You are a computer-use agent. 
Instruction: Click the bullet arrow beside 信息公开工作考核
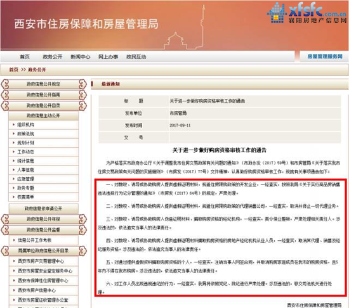click(x=14, y=240)
